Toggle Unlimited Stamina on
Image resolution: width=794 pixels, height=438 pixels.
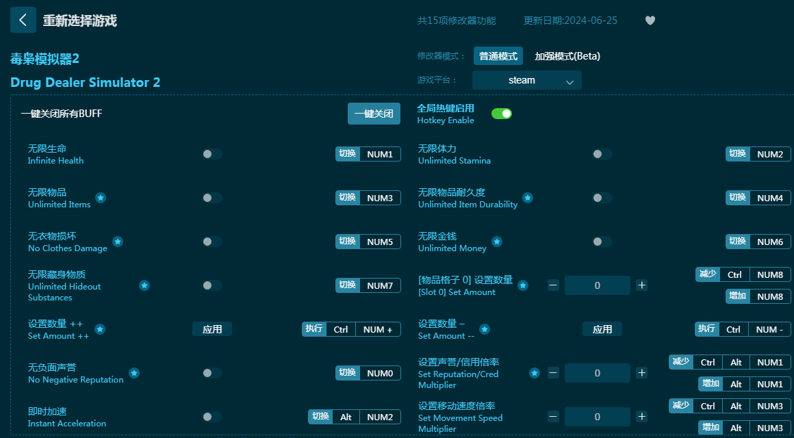602,154
